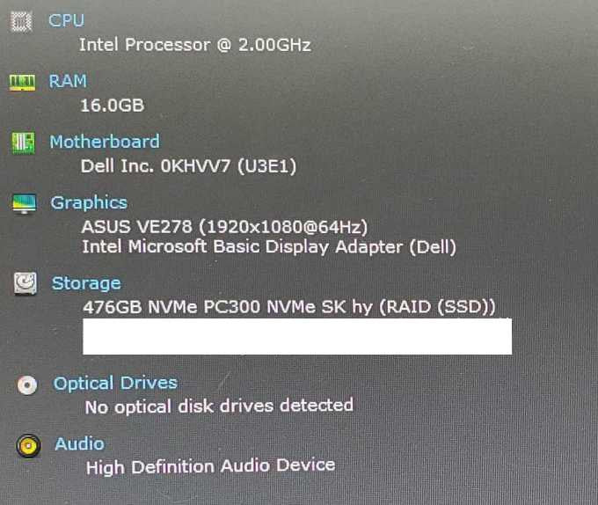Click the Motherboard circuit board icon
The height and width of the screenshot is (505, 598).
[23, 143]
